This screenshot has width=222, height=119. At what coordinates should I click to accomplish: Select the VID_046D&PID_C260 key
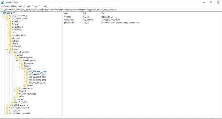point(38,74)
